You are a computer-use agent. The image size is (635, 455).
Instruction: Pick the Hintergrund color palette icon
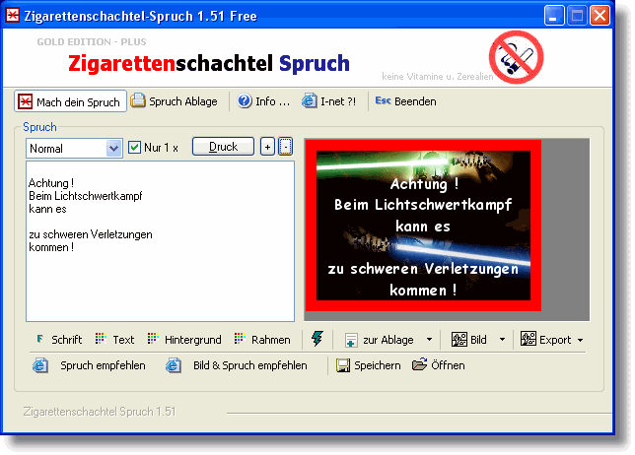point(153,338)
